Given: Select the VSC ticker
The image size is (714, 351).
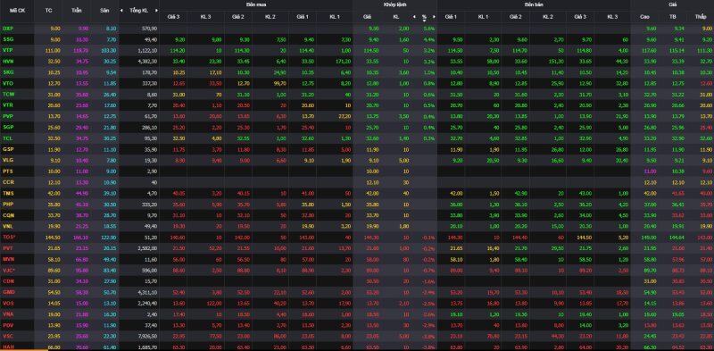Looking at the screenshot, I should [x=8, y=337].
